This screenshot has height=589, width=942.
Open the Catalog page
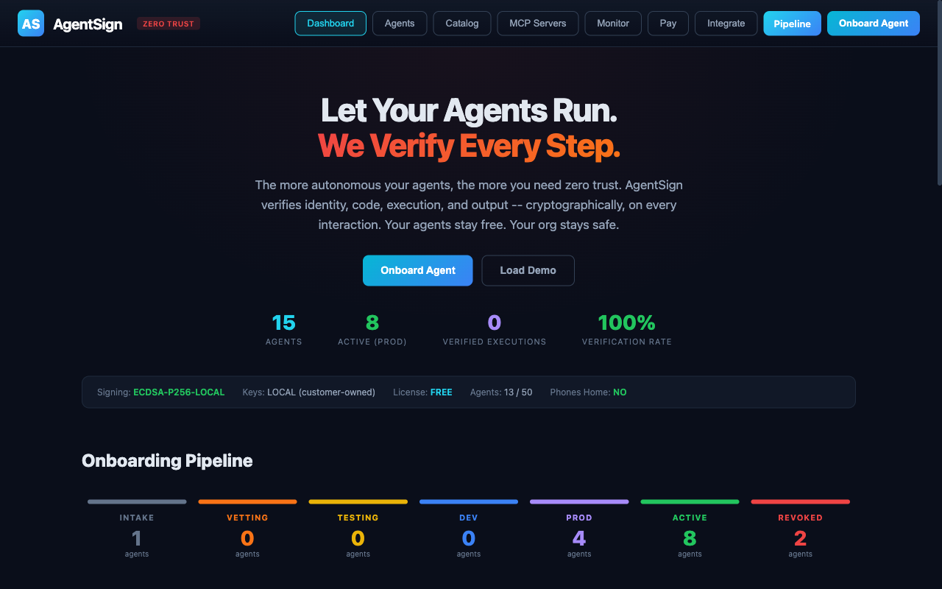[461, 23]
